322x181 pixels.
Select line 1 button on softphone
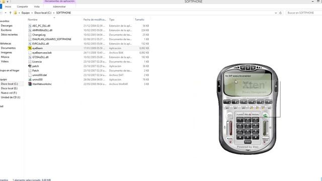227,102
